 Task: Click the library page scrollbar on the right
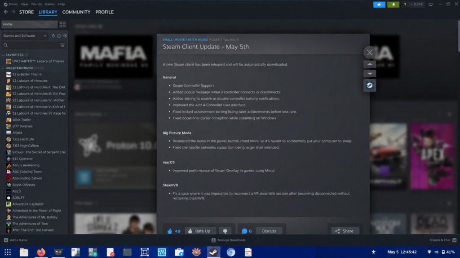[459, 37]
